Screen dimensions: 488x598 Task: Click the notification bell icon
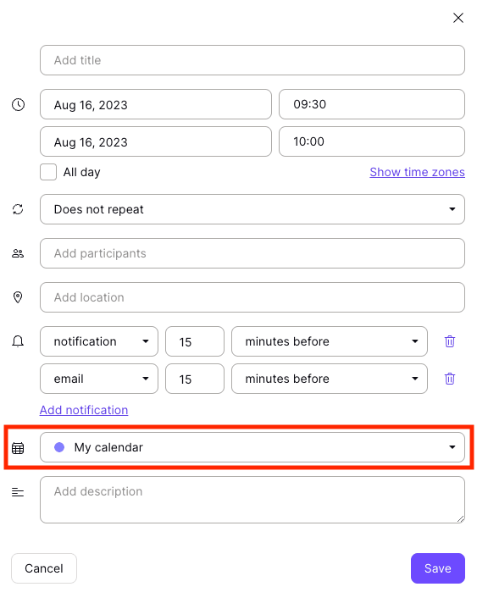coord(18,341)
